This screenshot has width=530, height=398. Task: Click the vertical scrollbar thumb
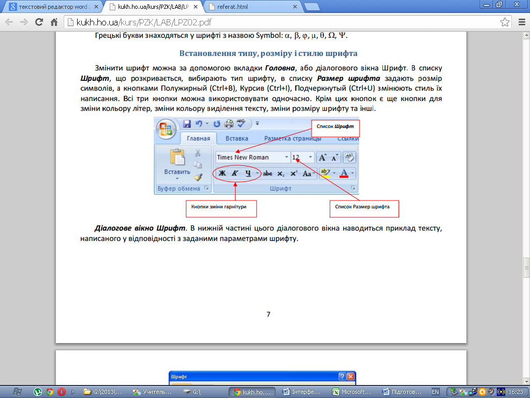(526, 268)
